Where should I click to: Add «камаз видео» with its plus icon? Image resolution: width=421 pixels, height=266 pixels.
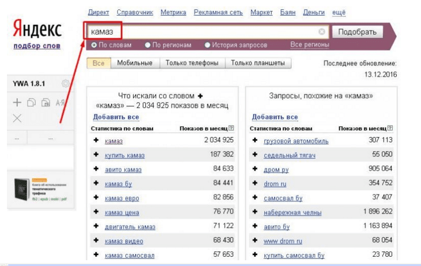tap(96, 240)
